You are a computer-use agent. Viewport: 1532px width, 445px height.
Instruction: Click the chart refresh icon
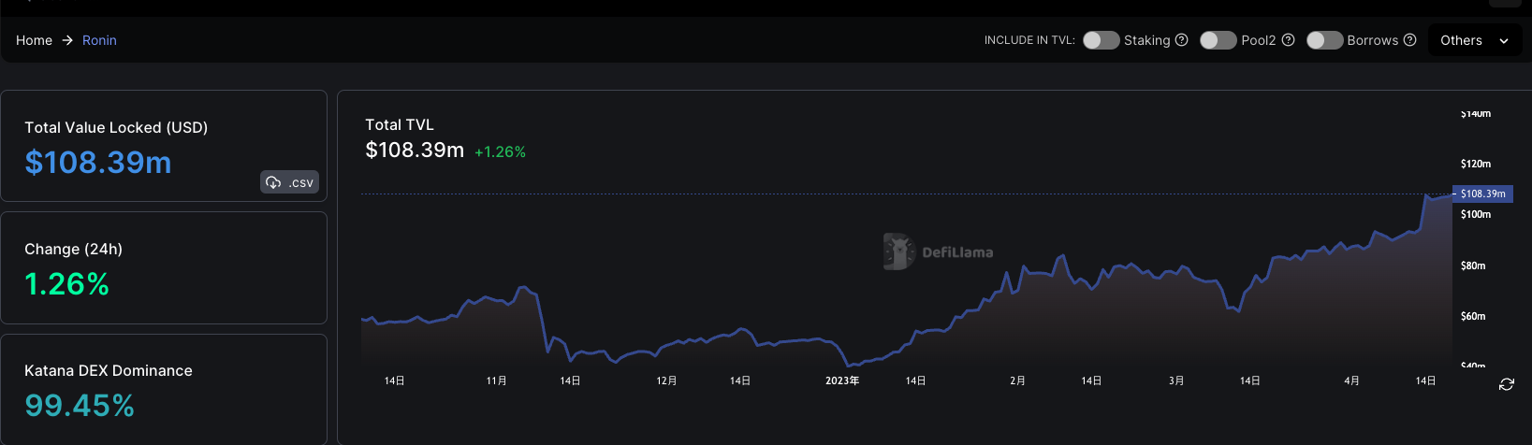tap(1506, 384)
